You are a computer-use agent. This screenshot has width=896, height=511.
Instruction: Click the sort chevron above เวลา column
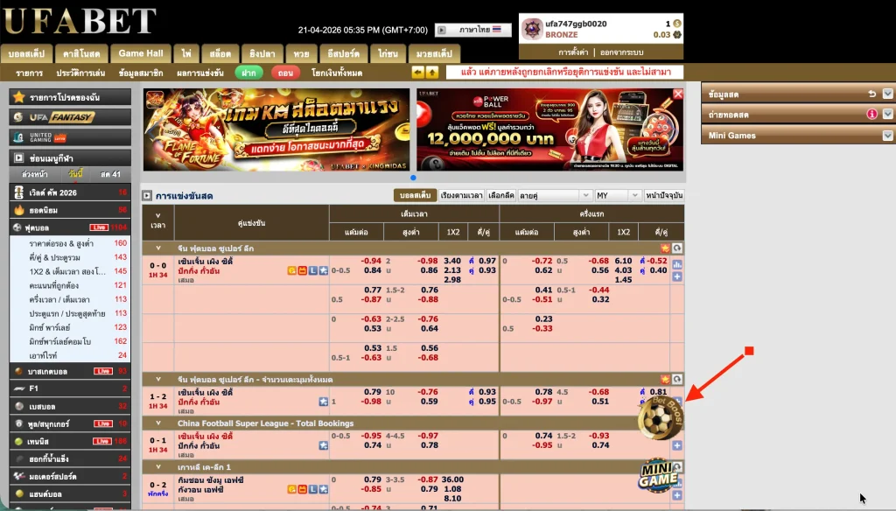[158, 216]
